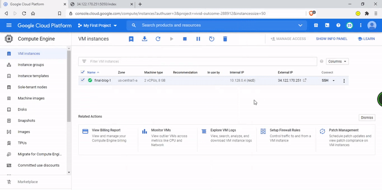Focus the Filter VM instances field
Viewport: 382px width, 190px height.
click(x=198, y=61)
